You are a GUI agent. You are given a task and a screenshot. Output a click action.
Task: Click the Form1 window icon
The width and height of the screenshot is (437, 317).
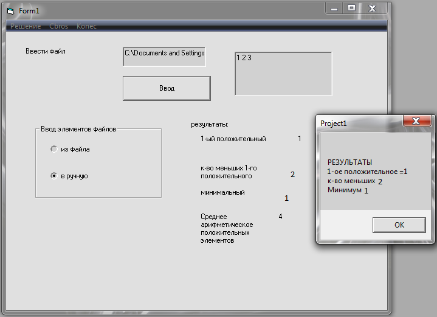tap(10, 11)
